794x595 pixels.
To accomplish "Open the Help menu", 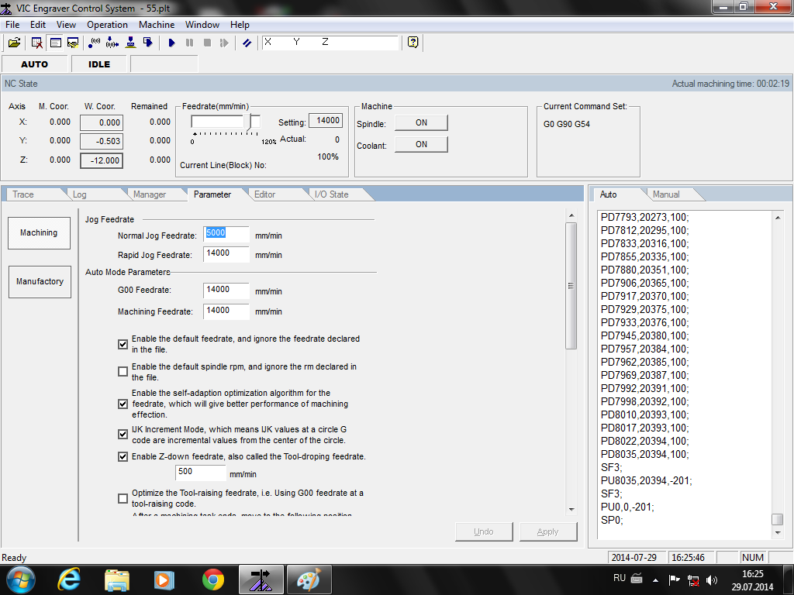I will (x=240, y=25).
